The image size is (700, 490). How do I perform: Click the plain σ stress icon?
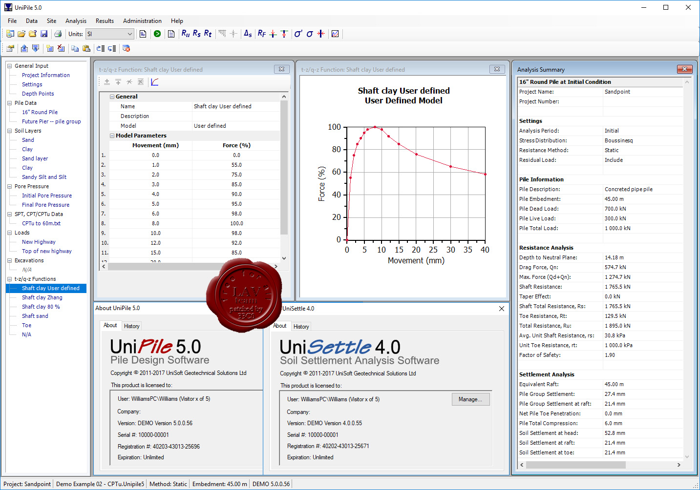[x=310, y=34]
